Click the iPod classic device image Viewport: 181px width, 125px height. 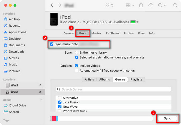pos(54,19)
